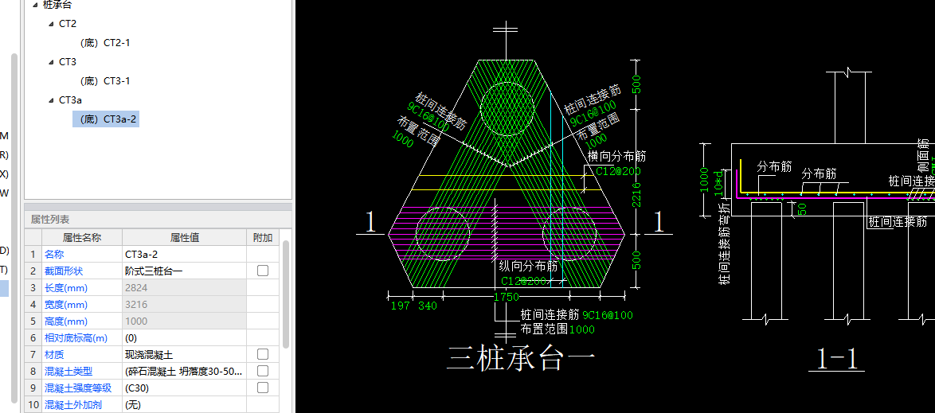This screenshot has width=935, height=413.
Task: Edit bottom 桩间连接筋 9C16@100 value
Action: [608, 314]
